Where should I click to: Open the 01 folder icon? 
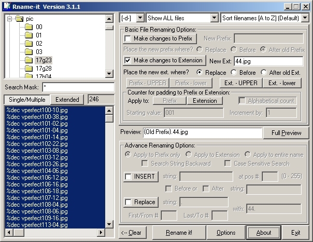point(29,35)
